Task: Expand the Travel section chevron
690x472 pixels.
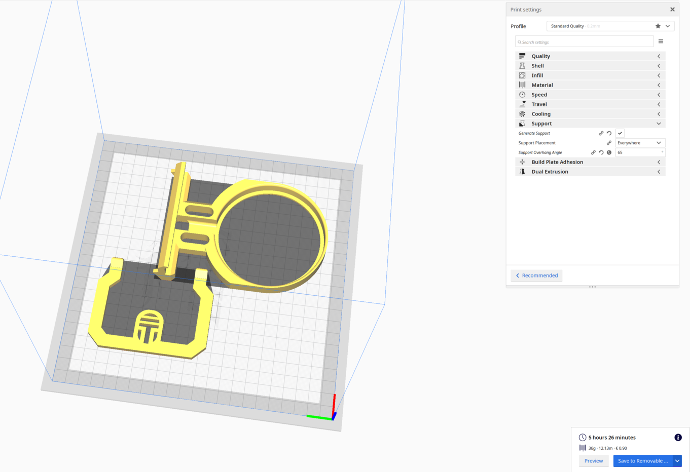Action: [659, 104]
